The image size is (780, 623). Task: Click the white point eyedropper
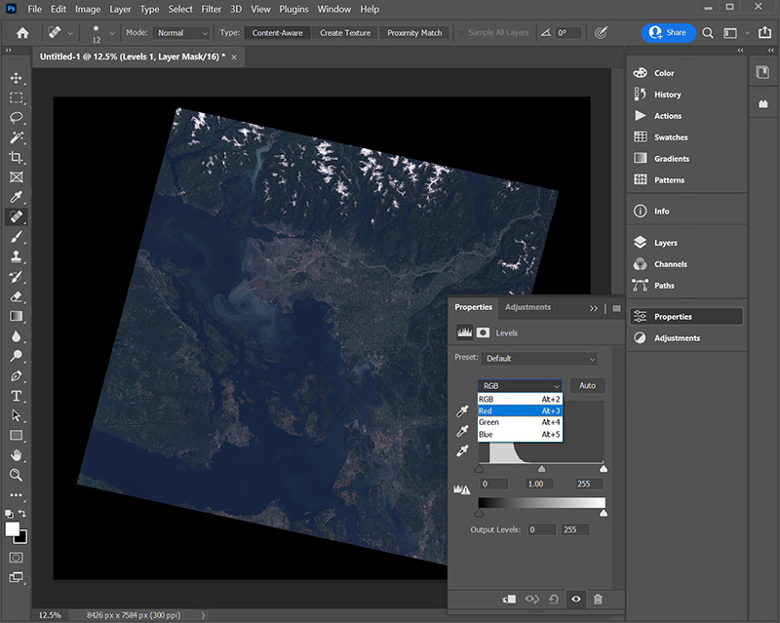pos(462,450)
